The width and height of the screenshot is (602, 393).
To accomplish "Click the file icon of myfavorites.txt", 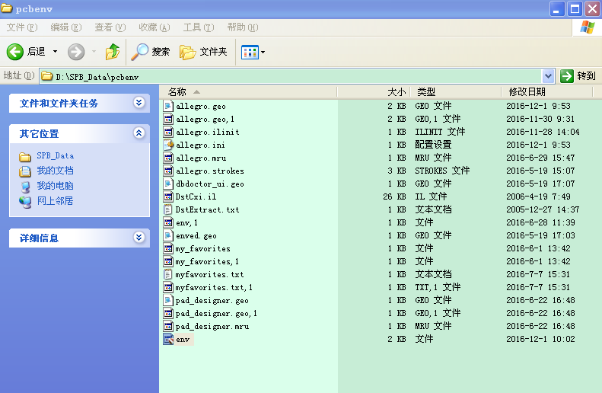I will point(167,274).
